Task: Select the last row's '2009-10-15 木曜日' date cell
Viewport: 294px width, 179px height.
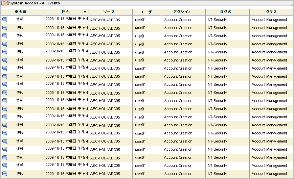Action: click(67, 174)
